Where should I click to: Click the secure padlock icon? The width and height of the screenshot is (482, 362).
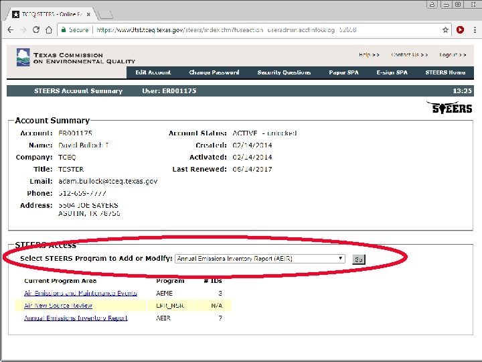[x=64, y=30]
